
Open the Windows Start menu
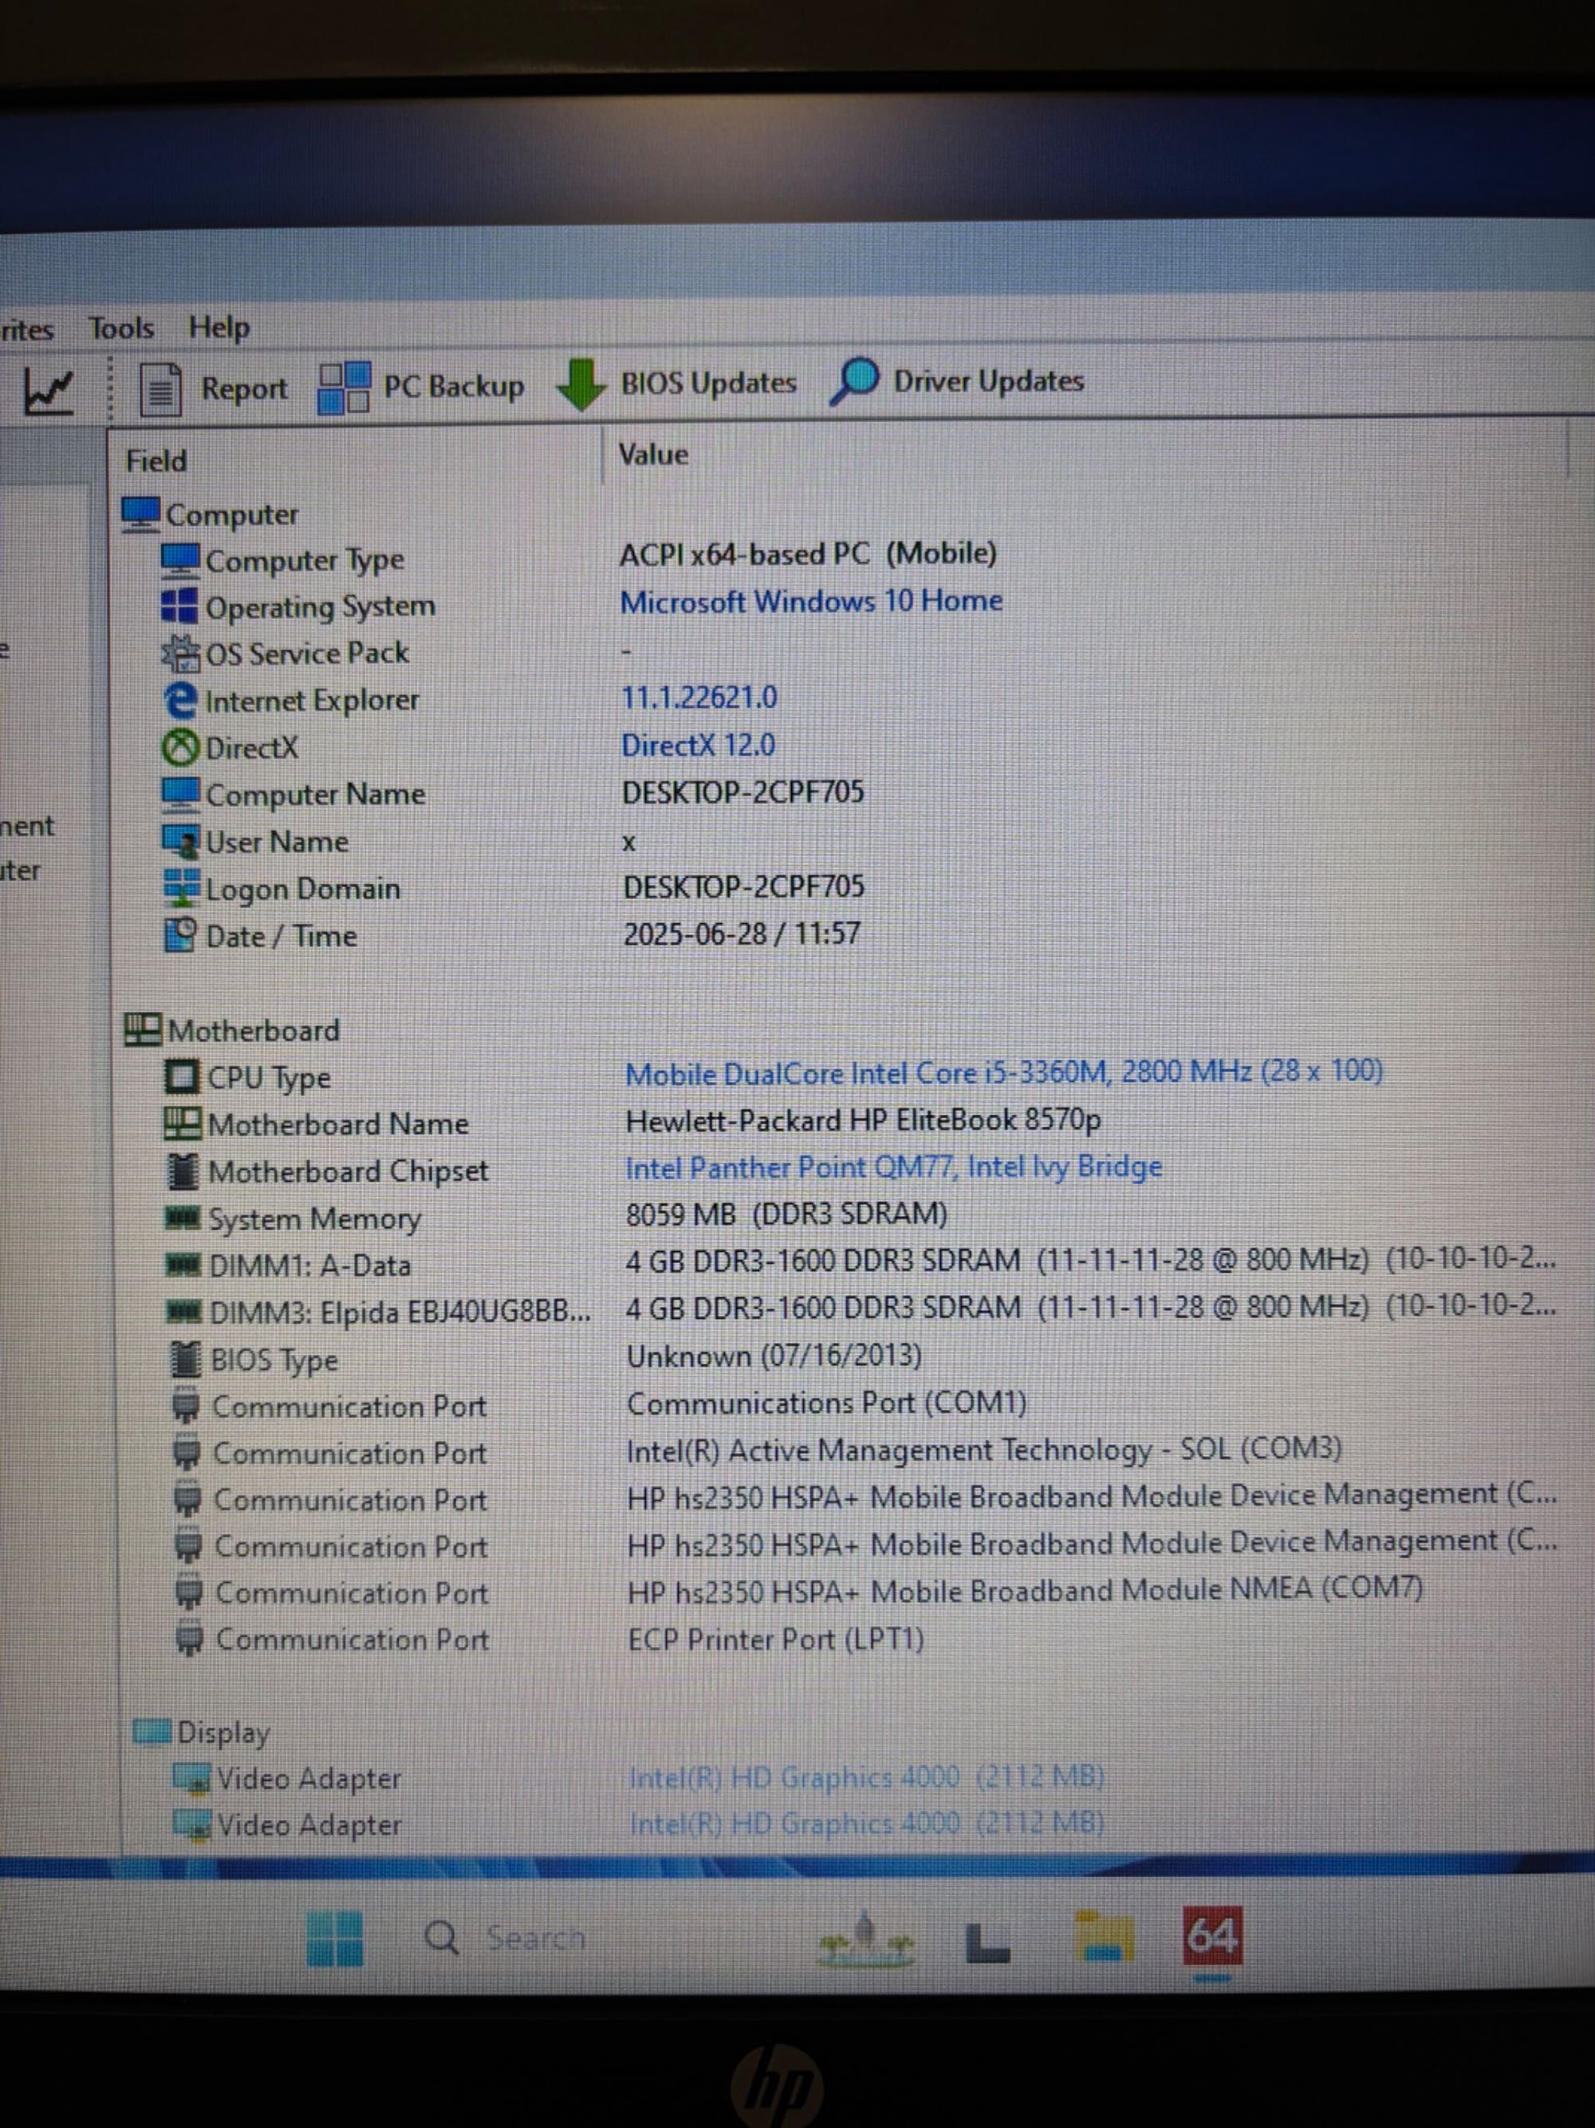click(x=335, y=1938)
